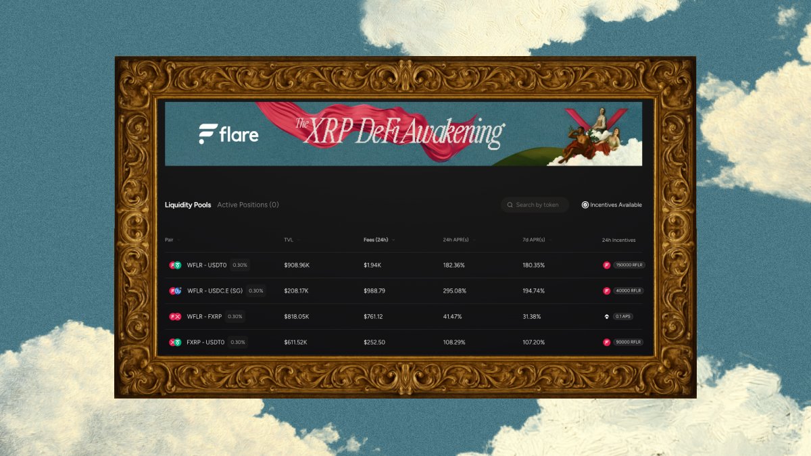This screenshot has width=811, height=456.
Task: Click the rFLR icon beside 150000 RFLR
Action: point(606,265)
